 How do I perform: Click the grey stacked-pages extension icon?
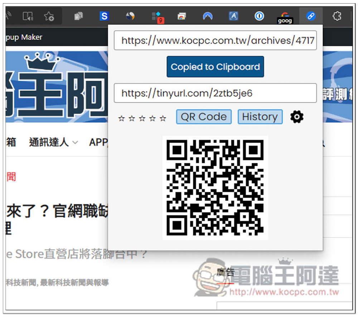click(78, 16)
